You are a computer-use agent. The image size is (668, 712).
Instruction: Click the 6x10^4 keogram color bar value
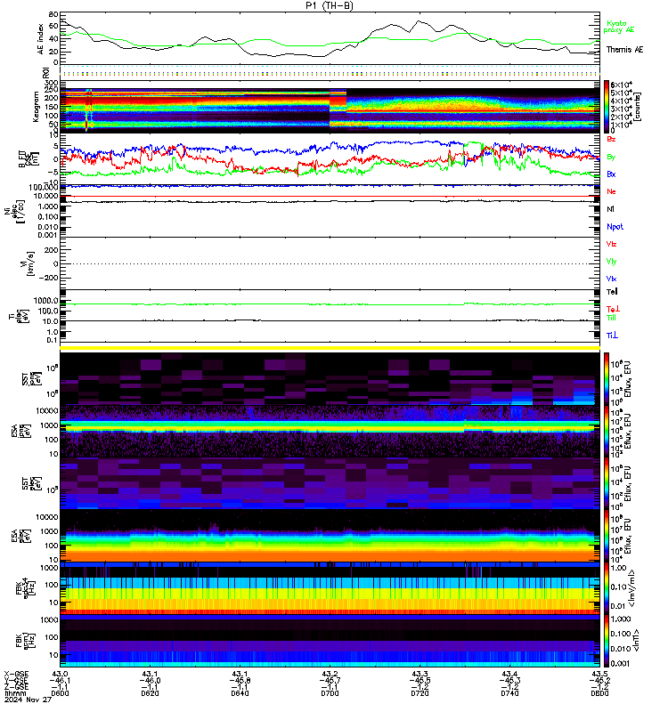pos(621,85)
